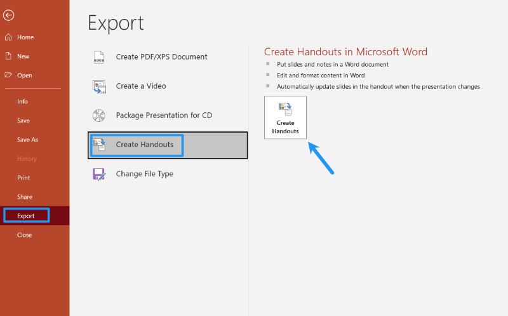Viewport: 508px width, 316px height.
Task: Select Save in the sidebar
Action: 23,121
